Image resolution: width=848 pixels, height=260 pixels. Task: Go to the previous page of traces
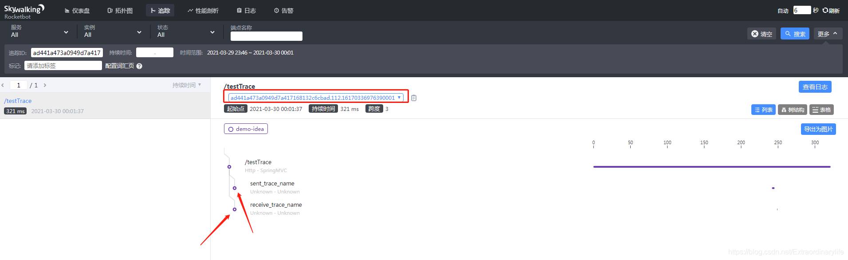3,85
